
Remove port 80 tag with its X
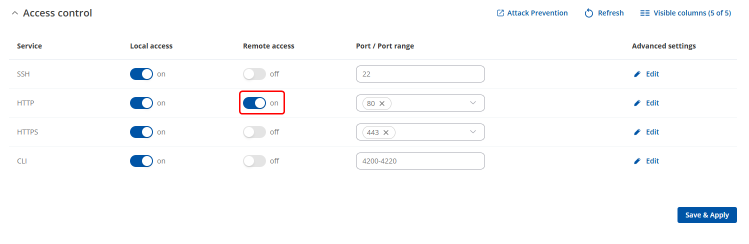tap(382, 103)
